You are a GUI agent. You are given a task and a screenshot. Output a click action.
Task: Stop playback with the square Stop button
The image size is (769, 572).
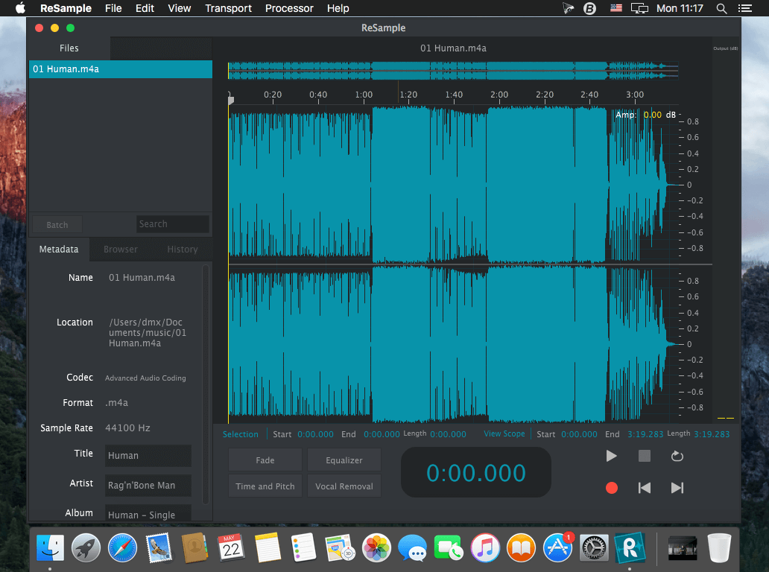645,457
